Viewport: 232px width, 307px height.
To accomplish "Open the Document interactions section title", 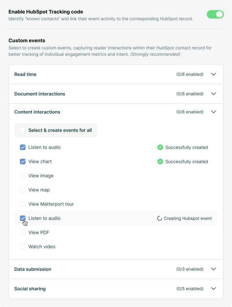I will 40,94.
